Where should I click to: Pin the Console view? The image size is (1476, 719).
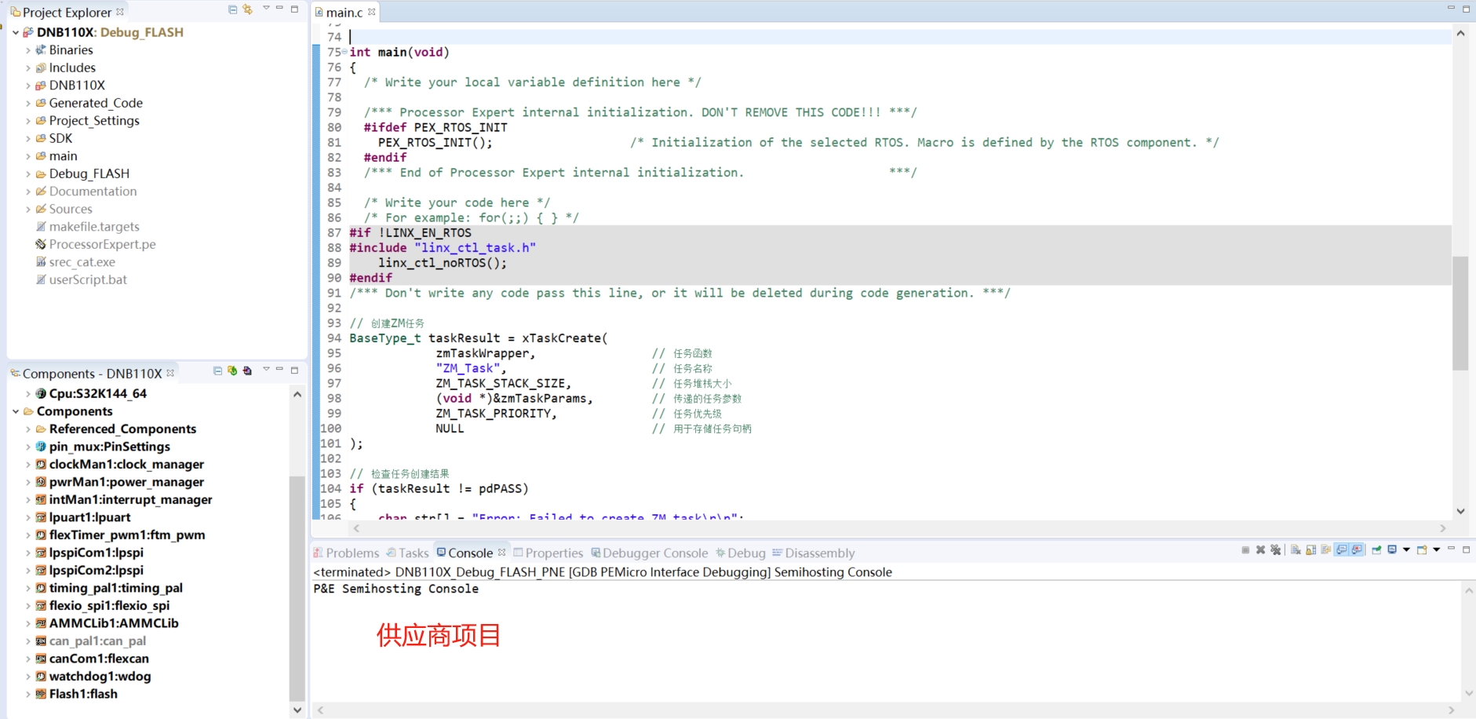[x=1376, y=550]
